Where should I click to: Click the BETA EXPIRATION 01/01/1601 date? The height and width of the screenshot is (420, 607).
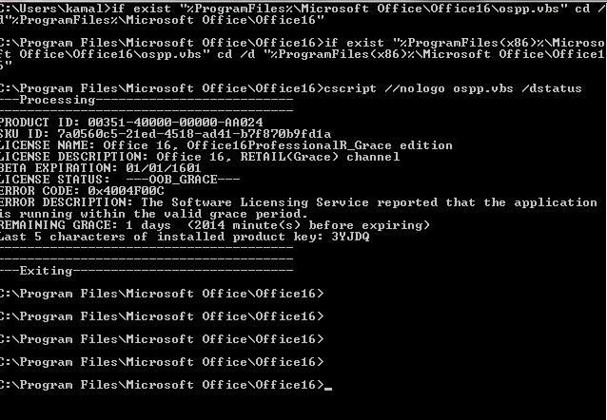[164, 168]
